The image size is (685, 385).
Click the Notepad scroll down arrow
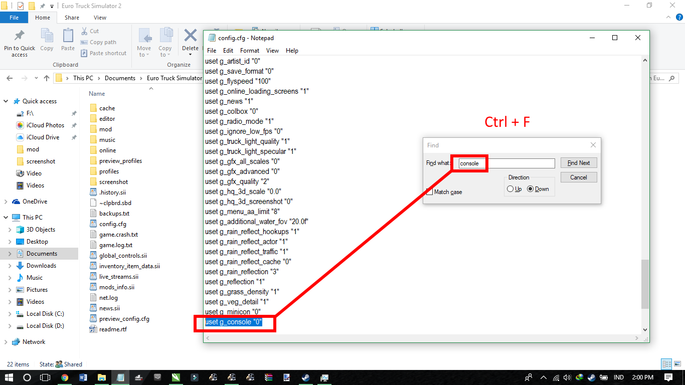pos(645,329)
